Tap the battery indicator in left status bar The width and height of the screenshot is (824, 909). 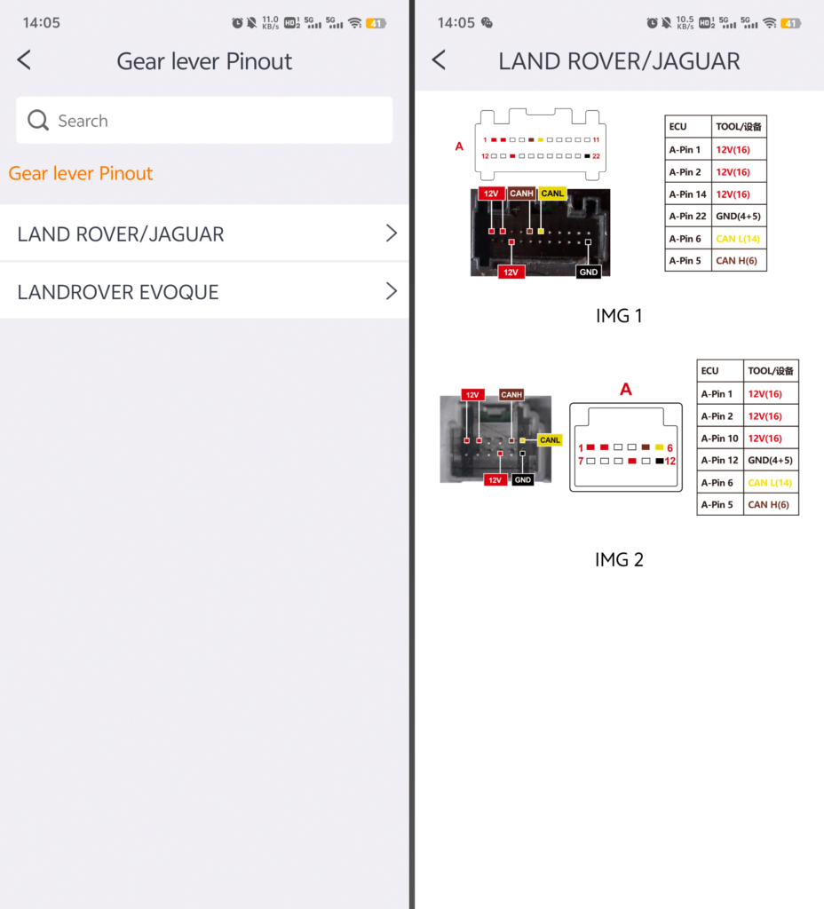pos(376,23)
